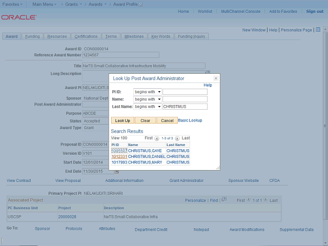Click the PI ID text field
The image size is (328, 246).
[x=184, y=92]
